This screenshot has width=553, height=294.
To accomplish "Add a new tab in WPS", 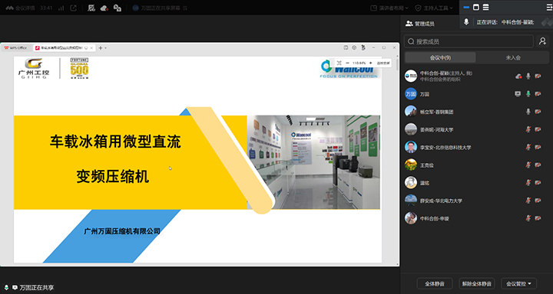I will 100,47.
